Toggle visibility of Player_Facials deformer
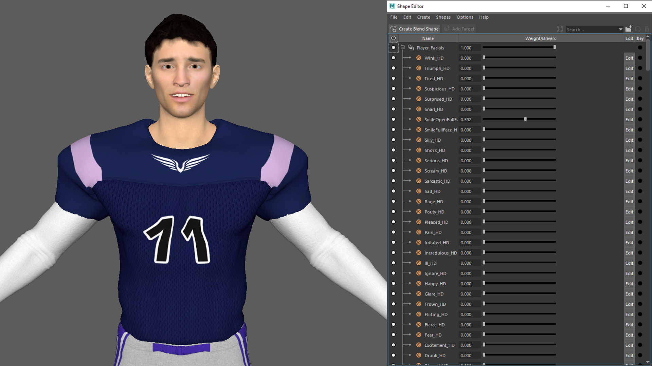The width and height of the screenshot is (652, 366). (x=393, y=48)
